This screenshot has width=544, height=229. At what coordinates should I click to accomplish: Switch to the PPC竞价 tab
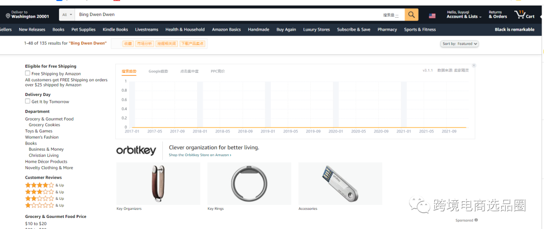point(218,71)
